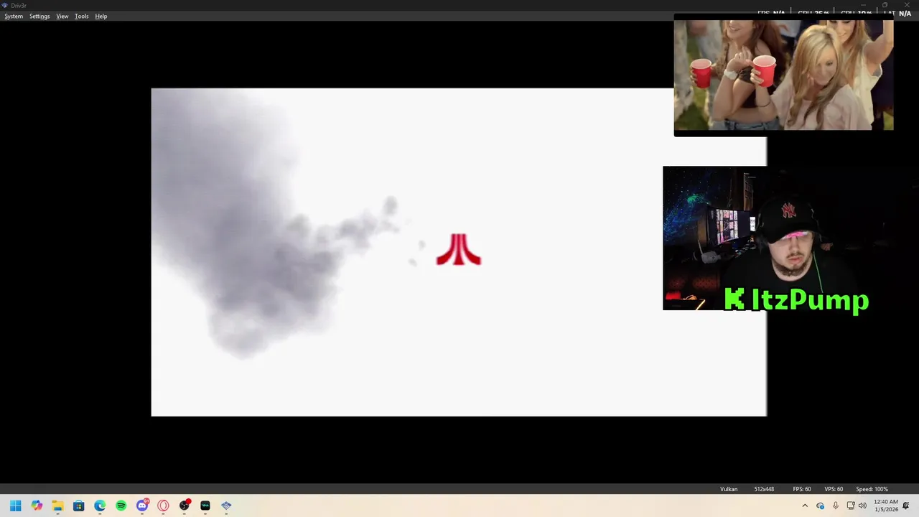
Task: Open the Tools menu
Action: pos(82,17)
